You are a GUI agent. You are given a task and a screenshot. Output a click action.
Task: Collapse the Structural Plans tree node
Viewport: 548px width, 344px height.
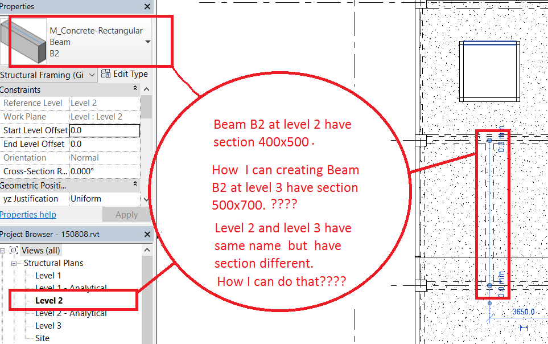point(14,263)
